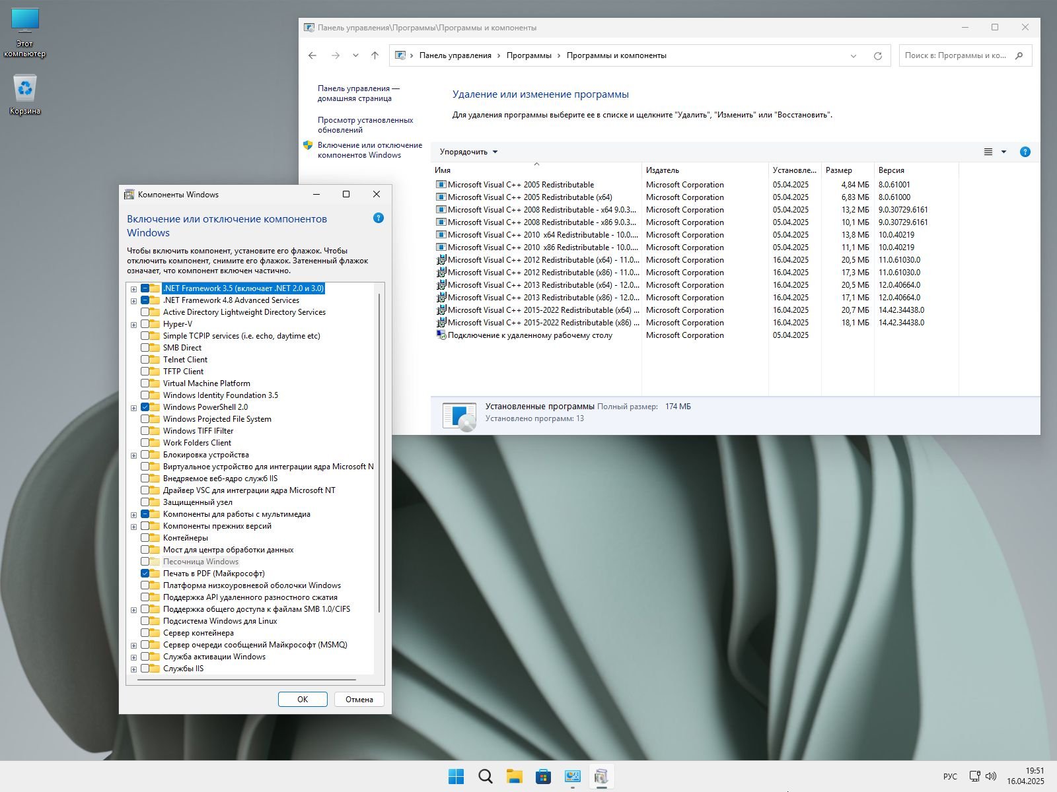Click Программы breadcrumb segment
Screen dimensions: 1057x792
529,55
